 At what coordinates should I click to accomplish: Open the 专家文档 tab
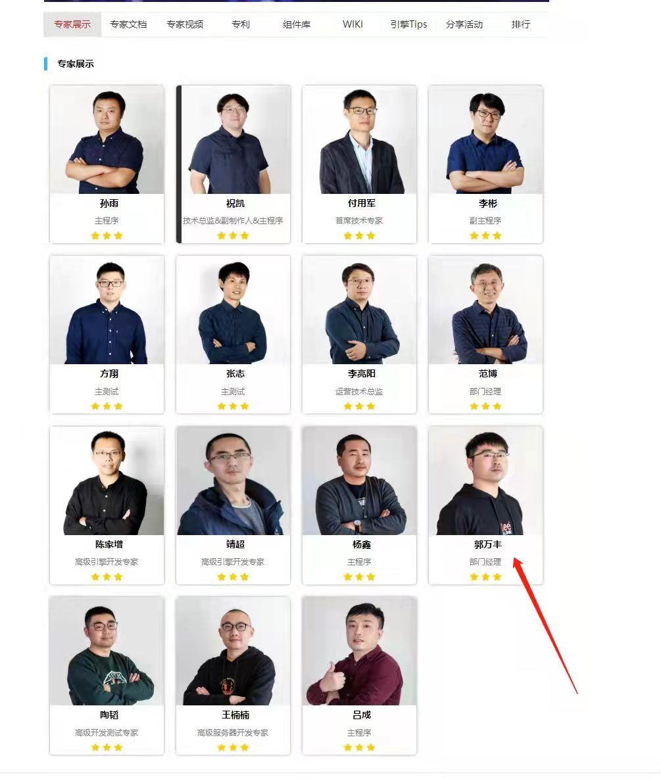(128, 24)
